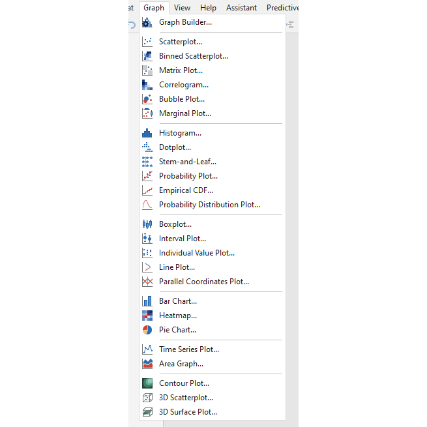
Task: Click the Bubble Plot icon
Action: 147,99
